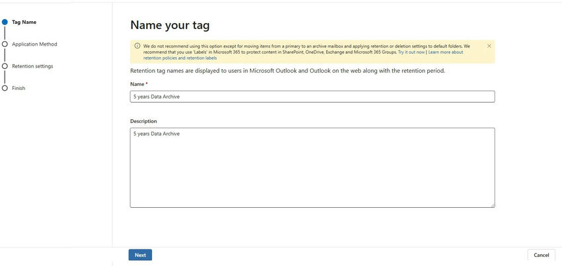Click inside the Name text field
This screenshot has height=266, width=562.
click(x=312, y=97)
